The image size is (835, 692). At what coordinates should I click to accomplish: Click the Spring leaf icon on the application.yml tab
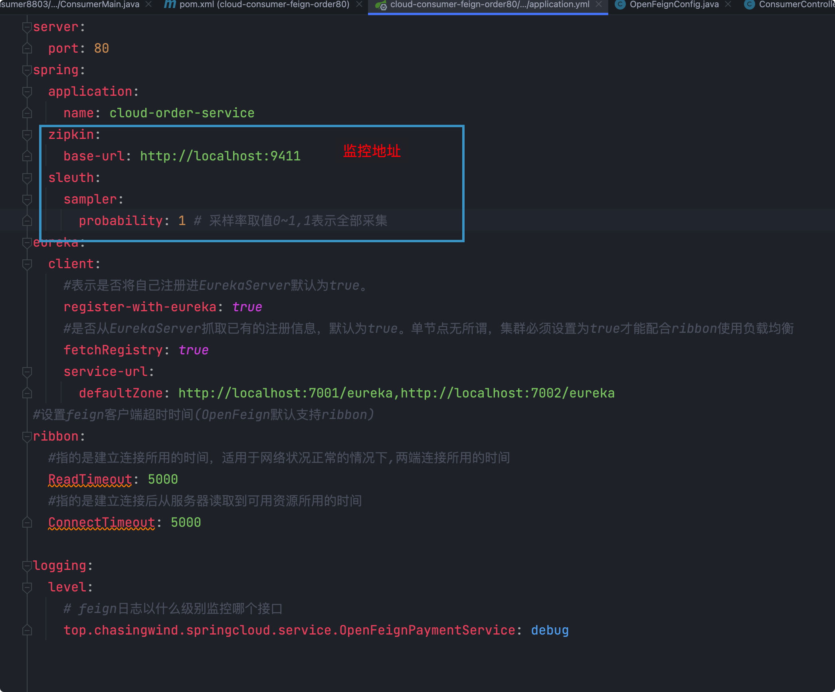(381, 5)
